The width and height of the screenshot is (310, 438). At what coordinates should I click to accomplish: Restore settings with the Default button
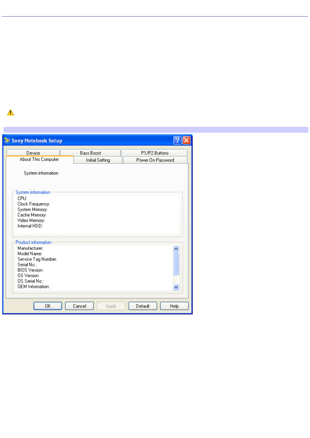pos(143,306)
